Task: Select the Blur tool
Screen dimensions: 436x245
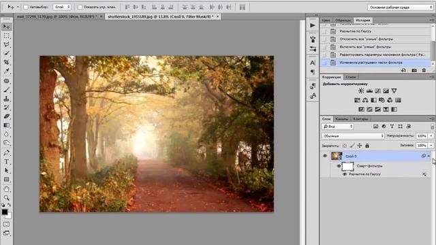Action: click(x=6, y=134)
